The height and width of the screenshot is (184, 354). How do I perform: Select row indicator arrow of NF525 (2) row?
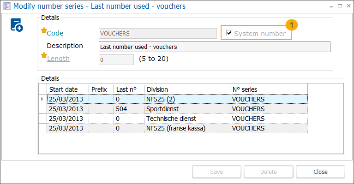[x=42, y=99]
